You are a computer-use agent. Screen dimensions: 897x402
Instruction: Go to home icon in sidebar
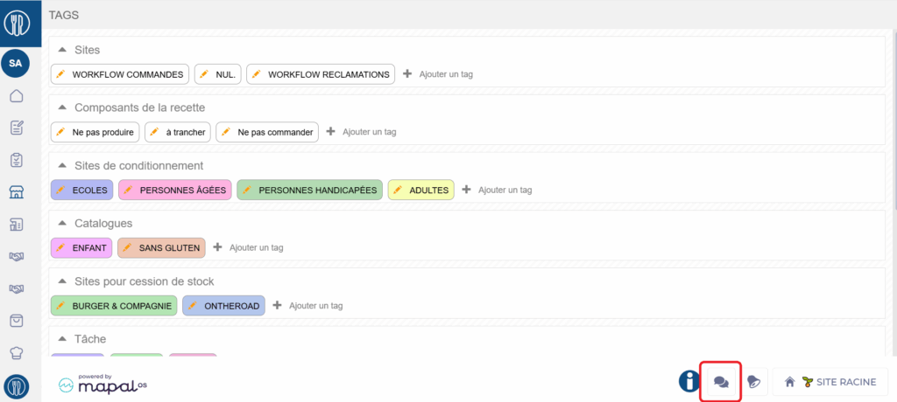[16, 96]
